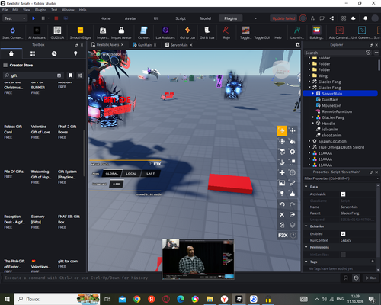Select the F3X Resize tool
The image size is (381, 305).
[x=293, y=131]
